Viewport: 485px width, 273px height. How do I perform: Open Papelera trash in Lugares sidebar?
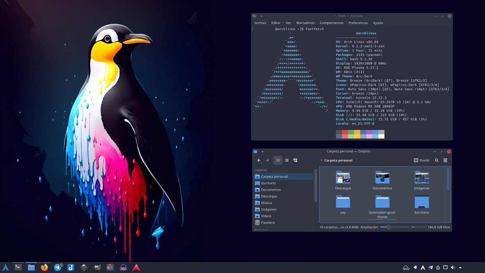(283, 222)
